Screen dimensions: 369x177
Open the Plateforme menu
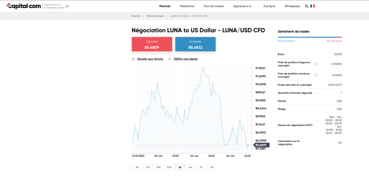[x=187, y=6]
